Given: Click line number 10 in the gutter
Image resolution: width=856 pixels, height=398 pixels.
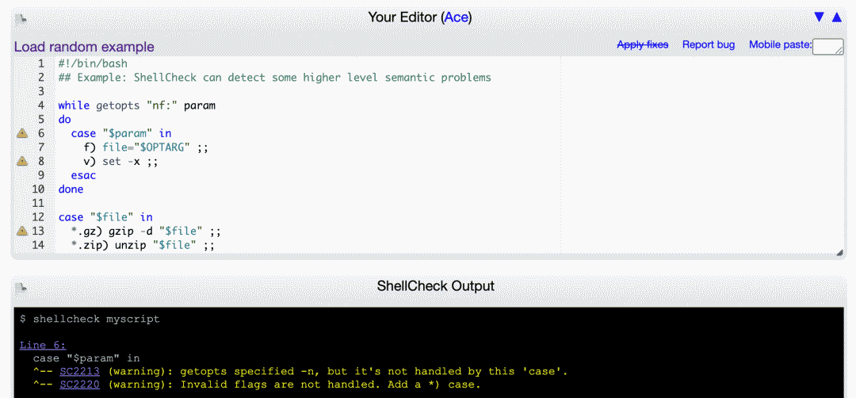Looking at the screenshot, I should pos(38,189).
